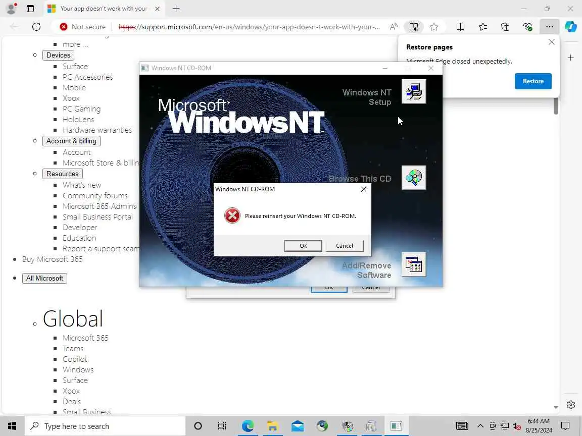Click the taskbar search box
The height and width of the screenshot is (436, 582).
105,426
